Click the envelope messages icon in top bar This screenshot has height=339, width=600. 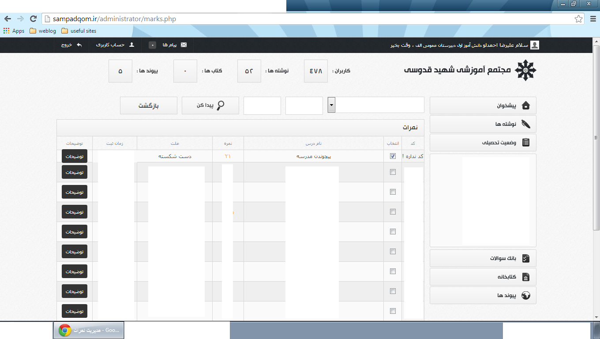click(x=184, y=45)
